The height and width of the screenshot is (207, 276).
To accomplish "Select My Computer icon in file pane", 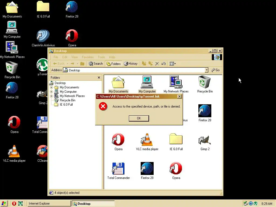I will point(147,84).
